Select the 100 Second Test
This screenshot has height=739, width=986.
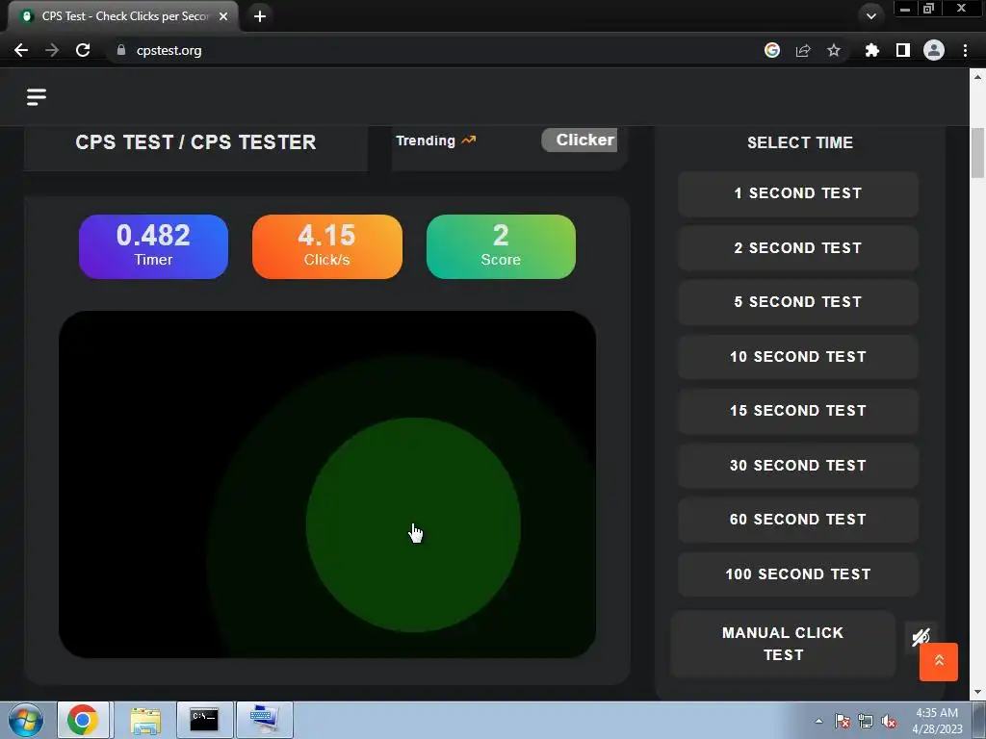(x=798, y=574)
